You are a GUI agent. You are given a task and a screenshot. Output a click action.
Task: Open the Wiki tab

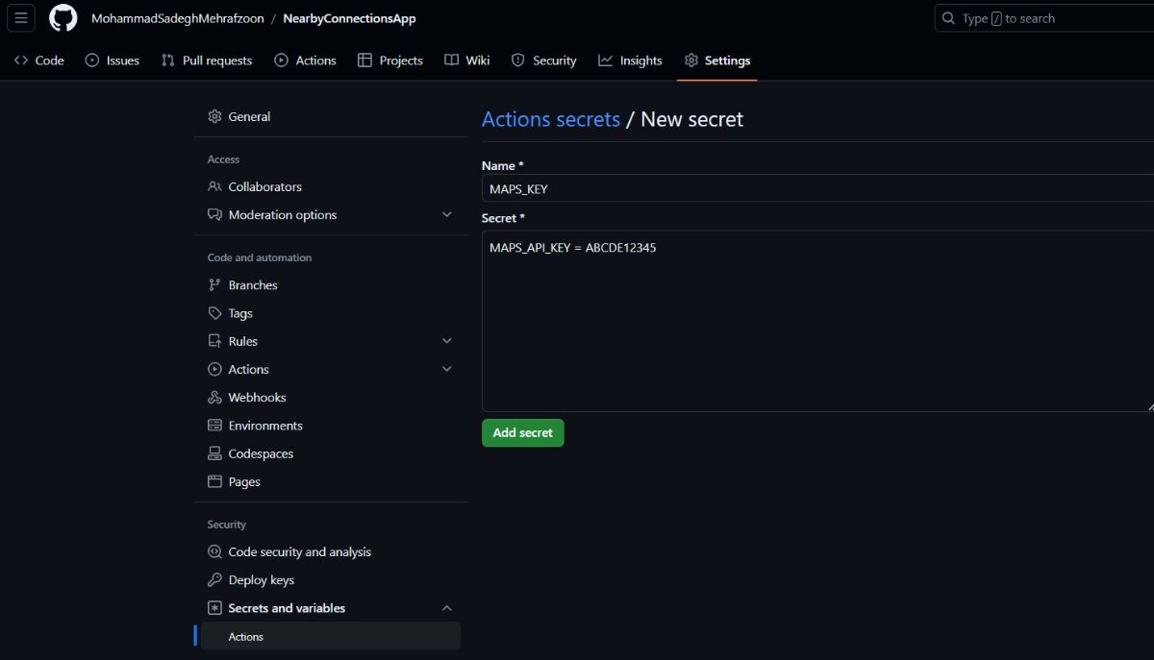click(x=467, y=61)
